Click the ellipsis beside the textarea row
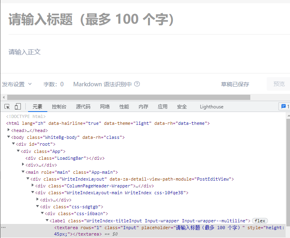The height and width of the screenshot is (238, 290). tap(4, 228)
